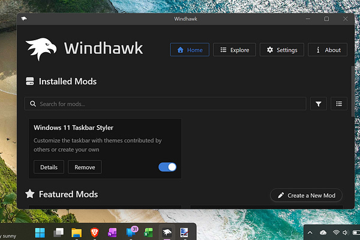Disable the Windows 11 Taskbar Styler mod

167,167
